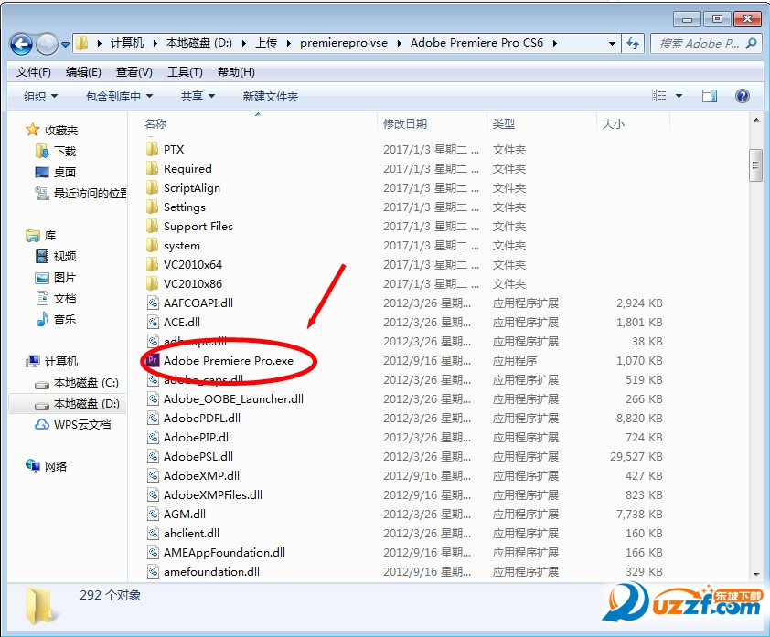Click the Settings folder icon
The image size is (770, 637).
coord(152,207)
